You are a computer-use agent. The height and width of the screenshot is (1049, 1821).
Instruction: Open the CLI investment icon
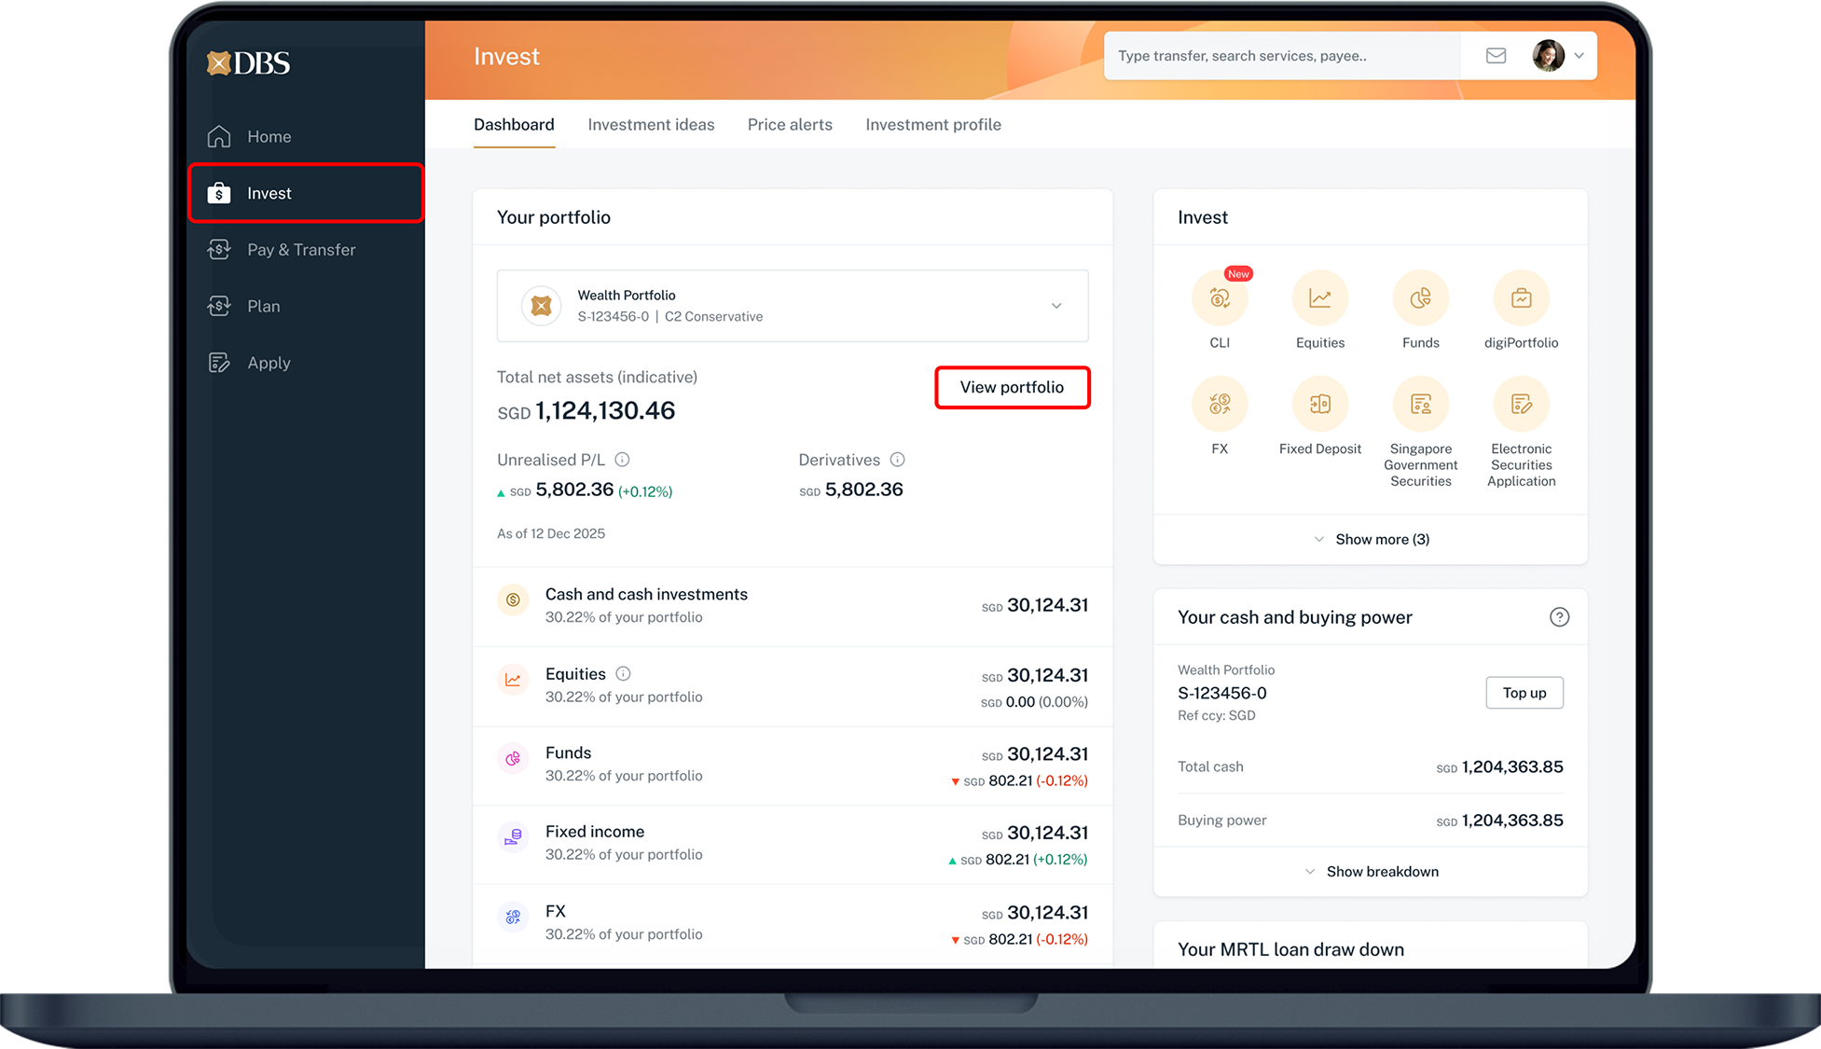click(1219, 298)
